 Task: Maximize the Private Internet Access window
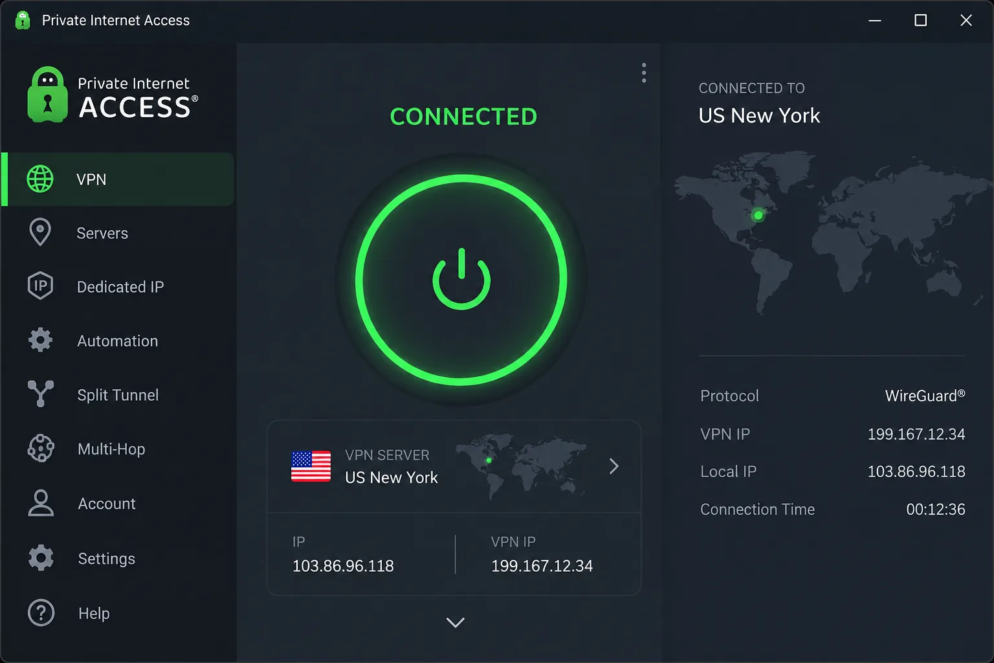[x=920, y=21]
